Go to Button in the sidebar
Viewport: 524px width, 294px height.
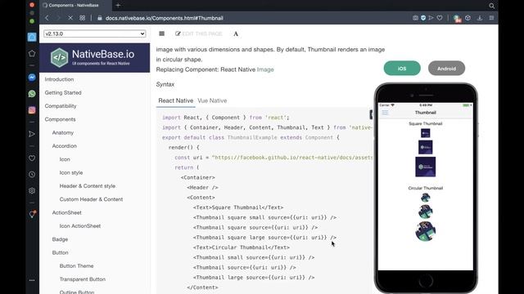click(60, 252)
